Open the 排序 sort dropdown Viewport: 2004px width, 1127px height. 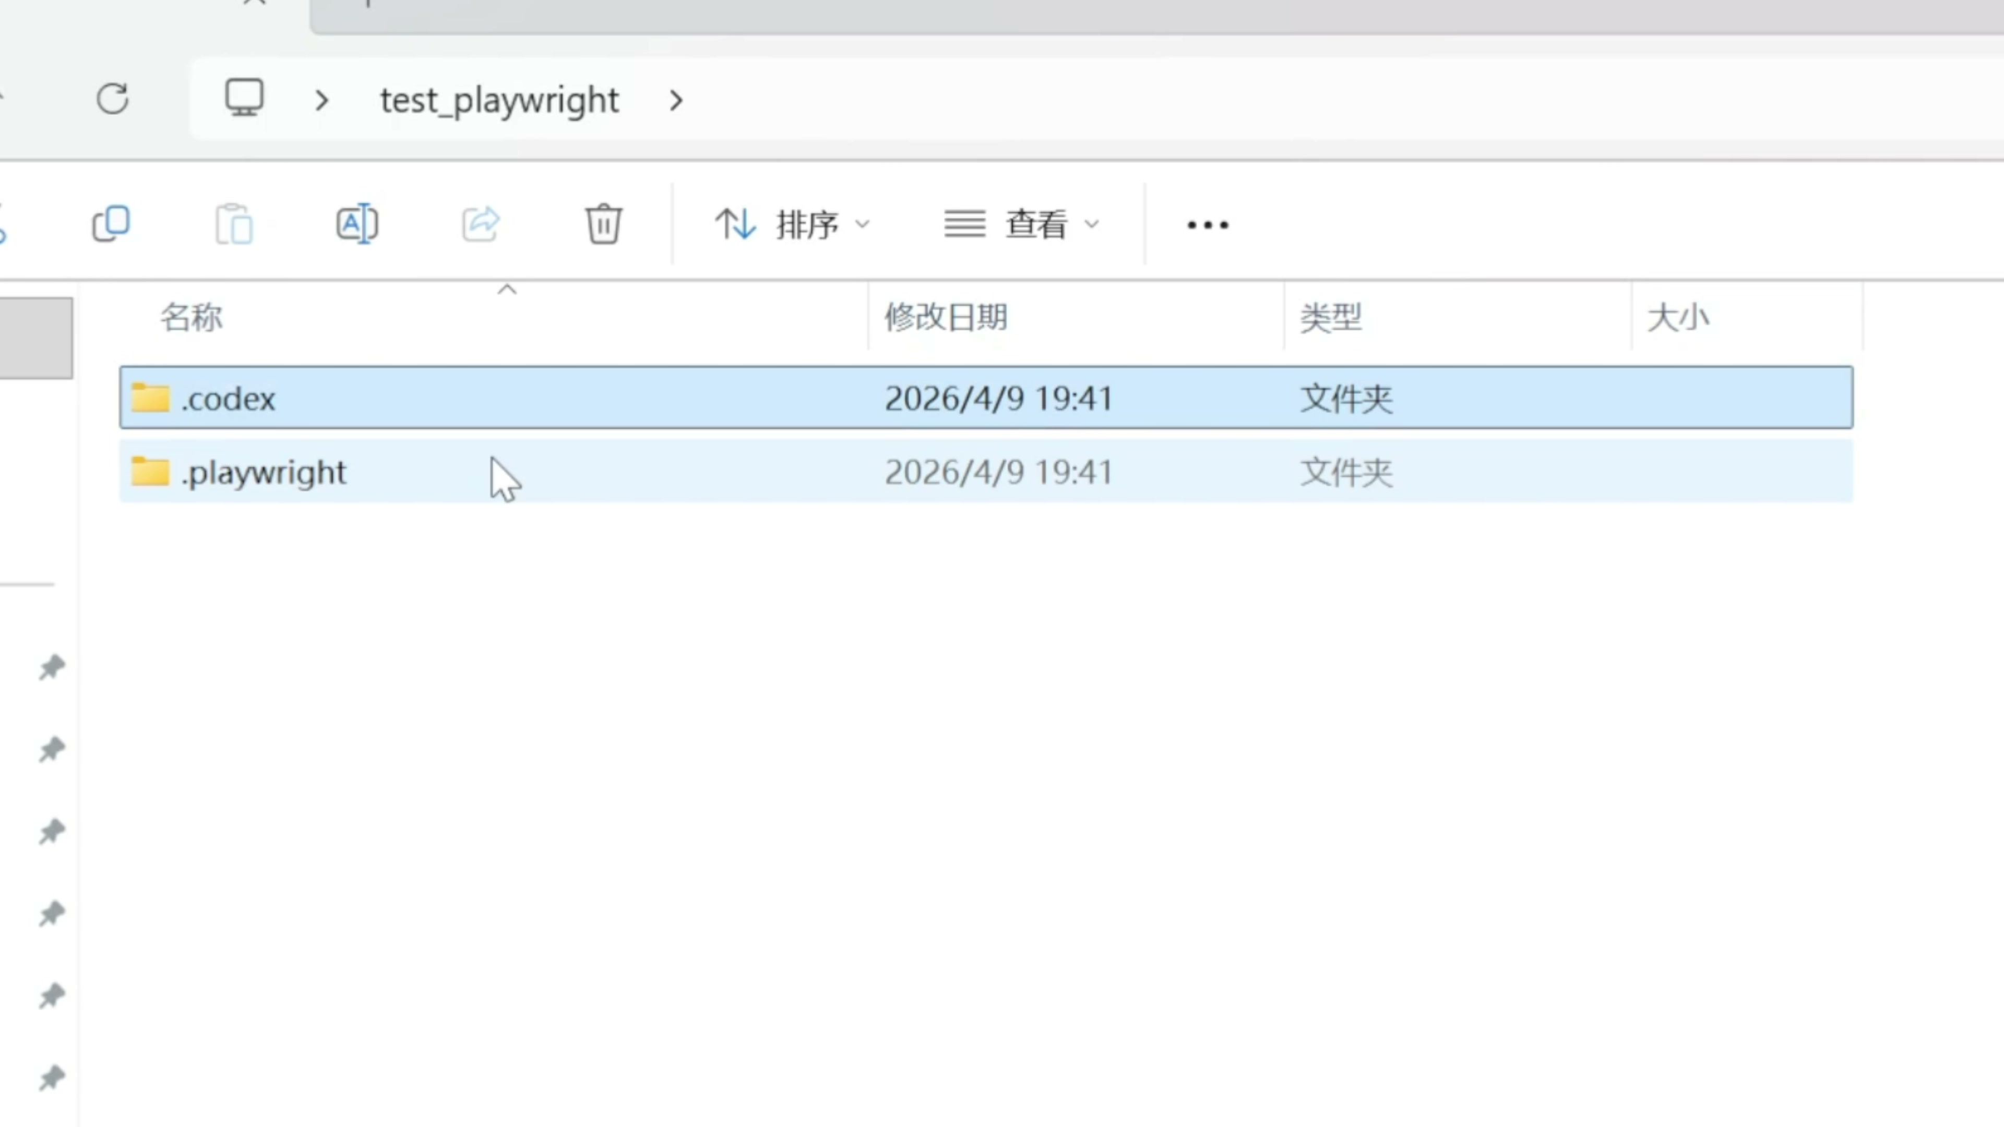point(792,225)
